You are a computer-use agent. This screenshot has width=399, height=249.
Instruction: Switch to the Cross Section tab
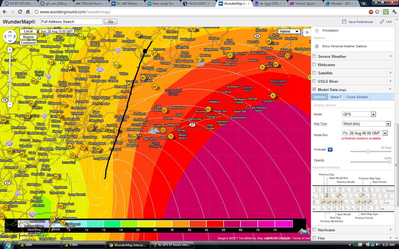(357, 97)
